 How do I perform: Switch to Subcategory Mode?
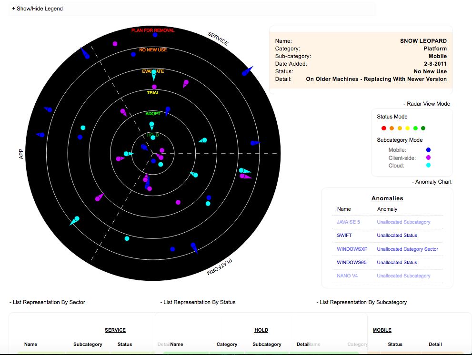400,140
